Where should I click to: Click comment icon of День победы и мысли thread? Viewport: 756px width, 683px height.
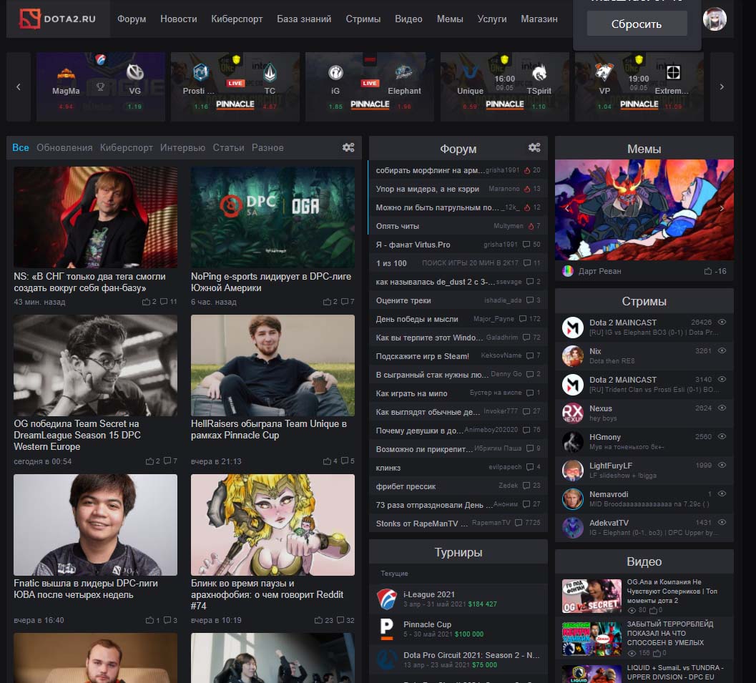[523, 319]
